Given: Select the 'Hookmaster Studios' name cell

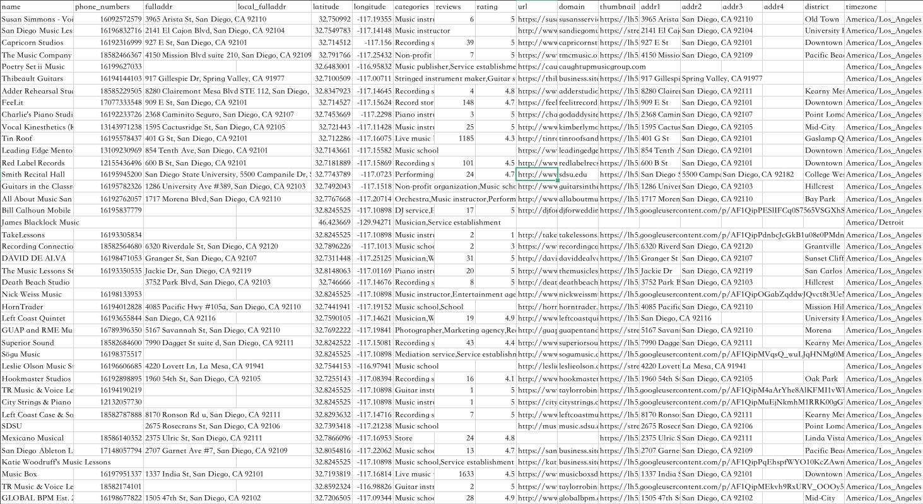Looking at the screenshot, I should point(37,378).
